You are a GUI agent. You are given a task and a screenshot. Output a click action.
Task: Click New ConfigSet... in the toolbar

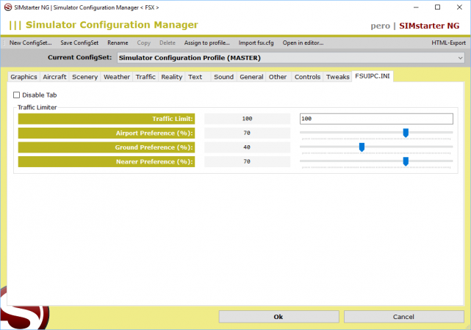30,43
